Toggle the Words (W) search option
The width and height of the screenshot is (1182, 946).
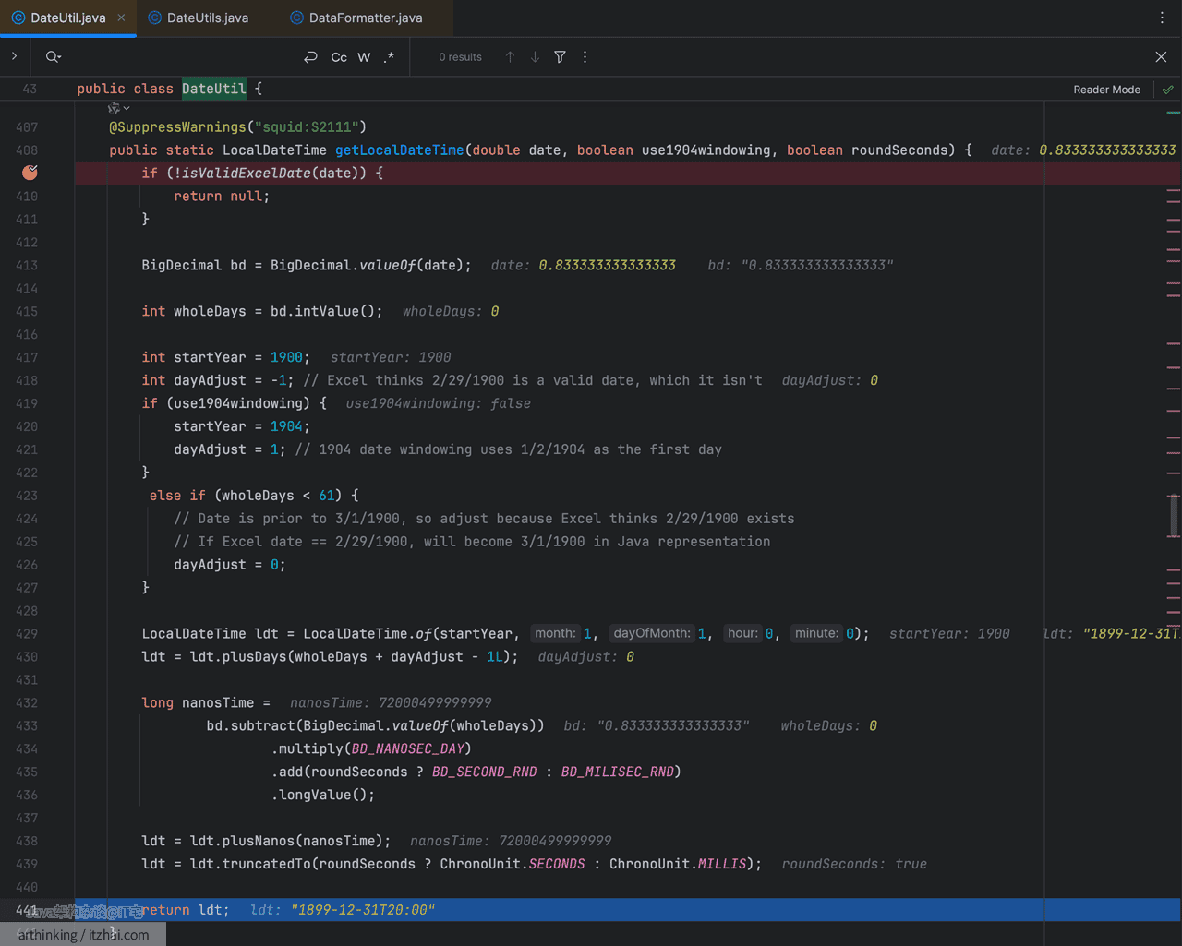364,57
